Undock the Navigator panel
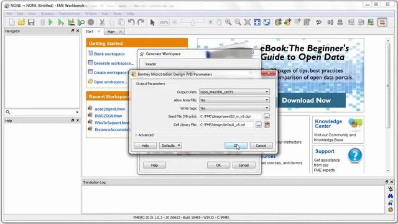The image size is (398, 224). [x=73, y=30]
